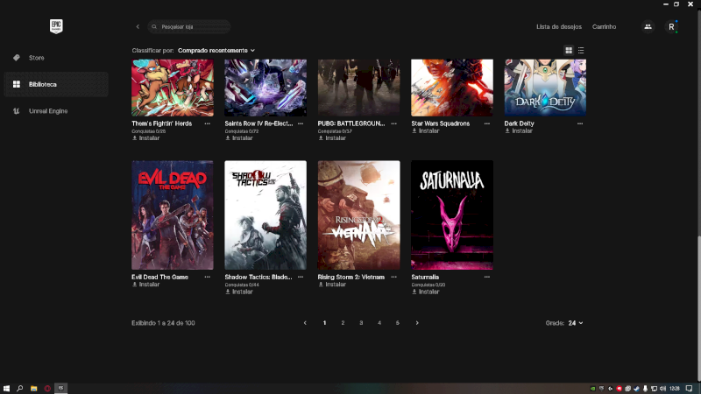The height and width of the screenshot is (394, 701).
Task: Install Star Wars Squadrons
Action: 425,130
